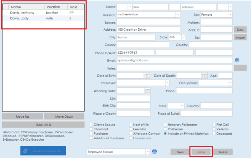Screen dimensions: 251x158
Task: Select the Davis, Jody row
Action: click(x=19, y=18)
